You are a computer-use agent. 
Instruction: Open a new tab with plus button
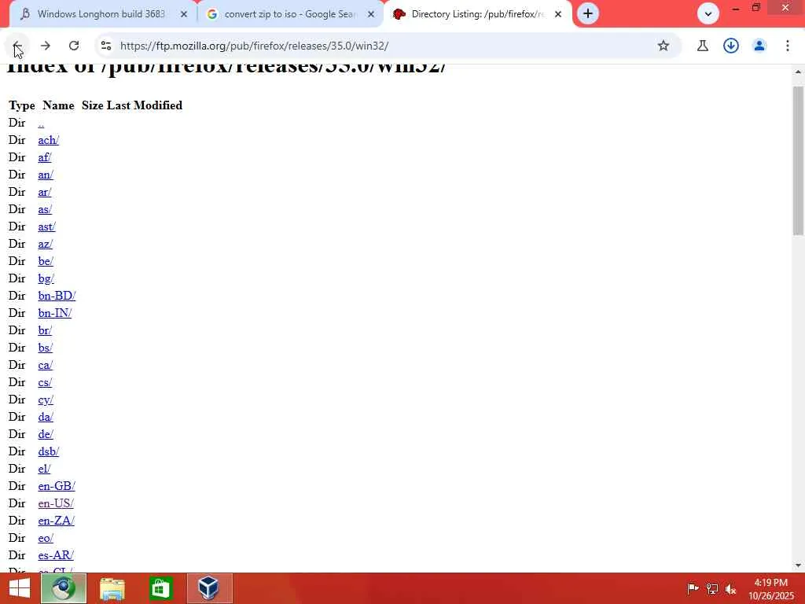[x=588, y=14]
